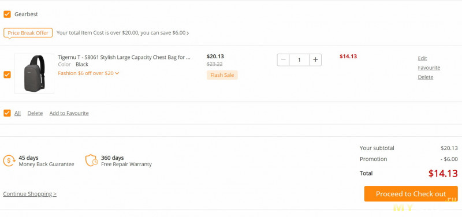Uncheck the Gearbest store checkbox
This screenshot has height=217, width=462.
click(x=7, y=14)
